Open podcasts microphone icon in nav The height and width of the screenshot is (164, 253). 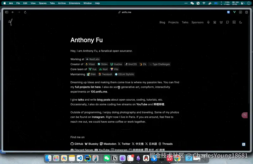(x=208, y=22)
